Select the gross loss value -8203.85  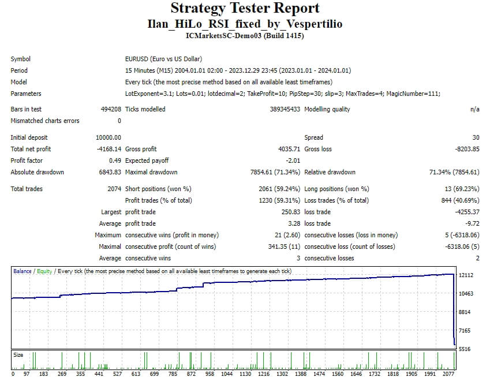467,149
